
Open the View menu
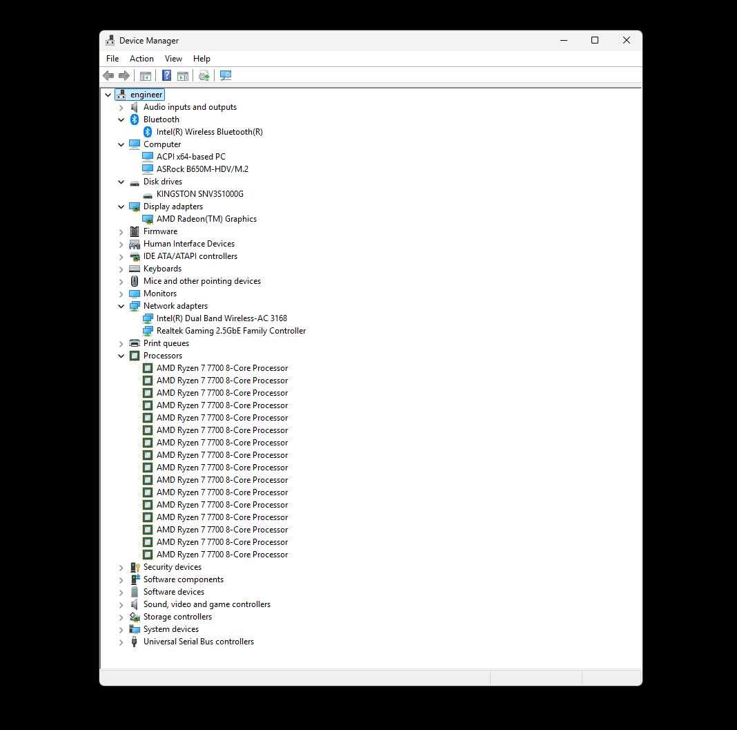173,59
